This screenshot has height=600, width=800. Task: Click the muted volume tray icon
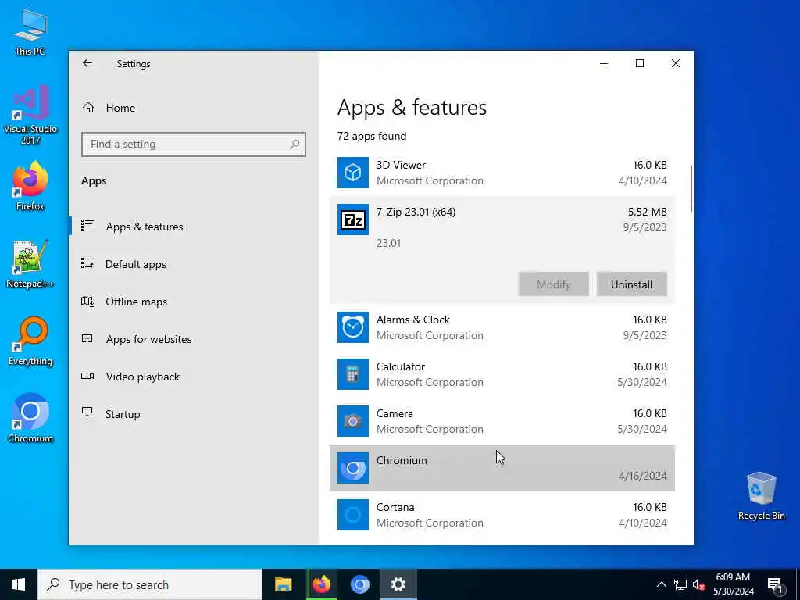[698, 585]
